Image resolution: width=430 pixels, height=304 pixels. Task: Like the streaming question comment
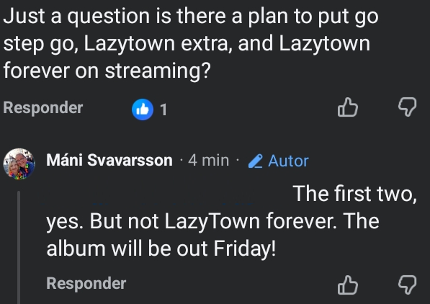pos(348,107)
